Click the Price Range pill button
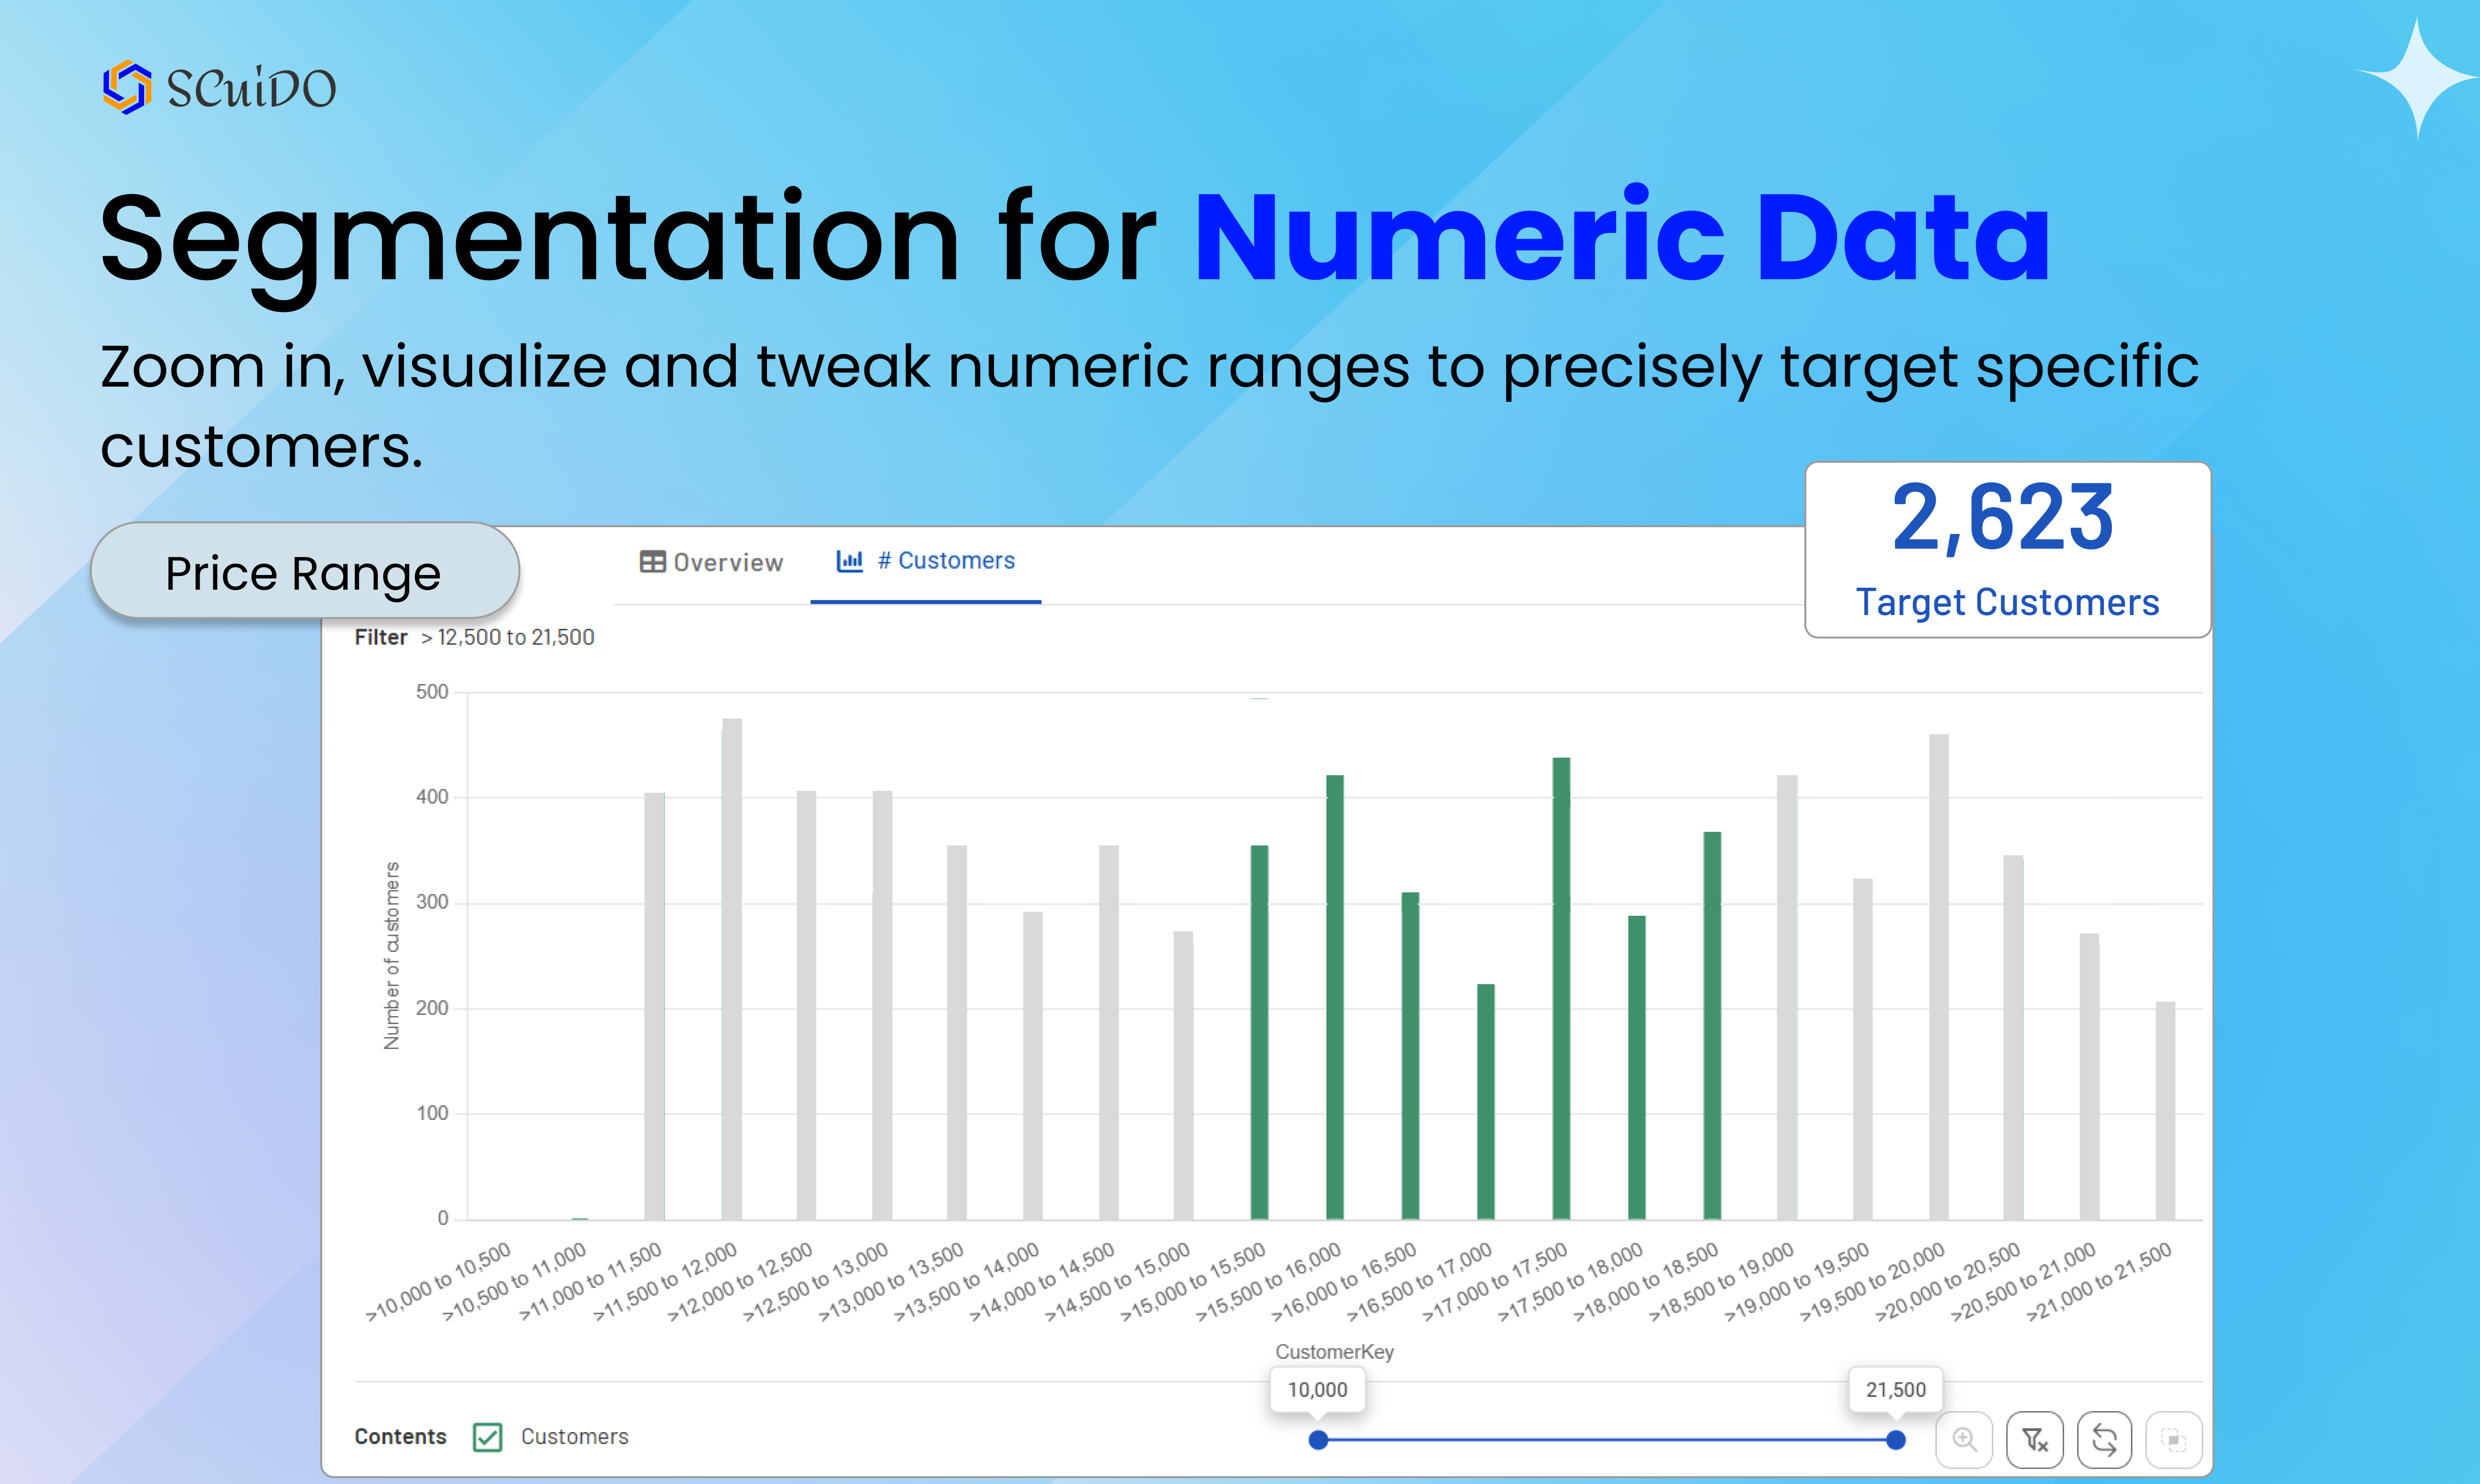 (x=305, y=571)
